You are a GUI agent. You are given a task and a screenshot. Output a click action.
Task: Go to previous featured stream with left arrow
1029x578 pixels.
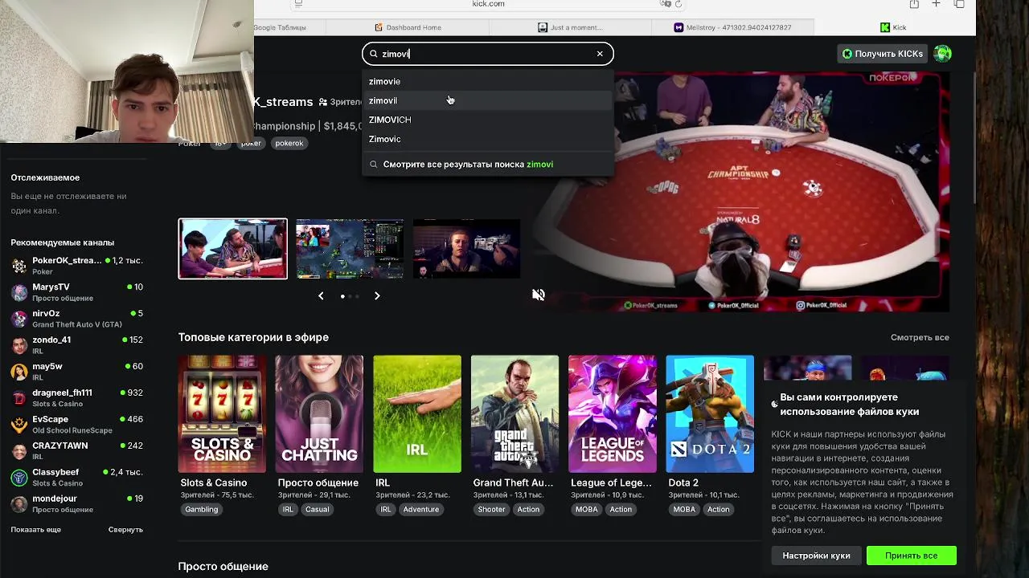(x=321, y=295)
